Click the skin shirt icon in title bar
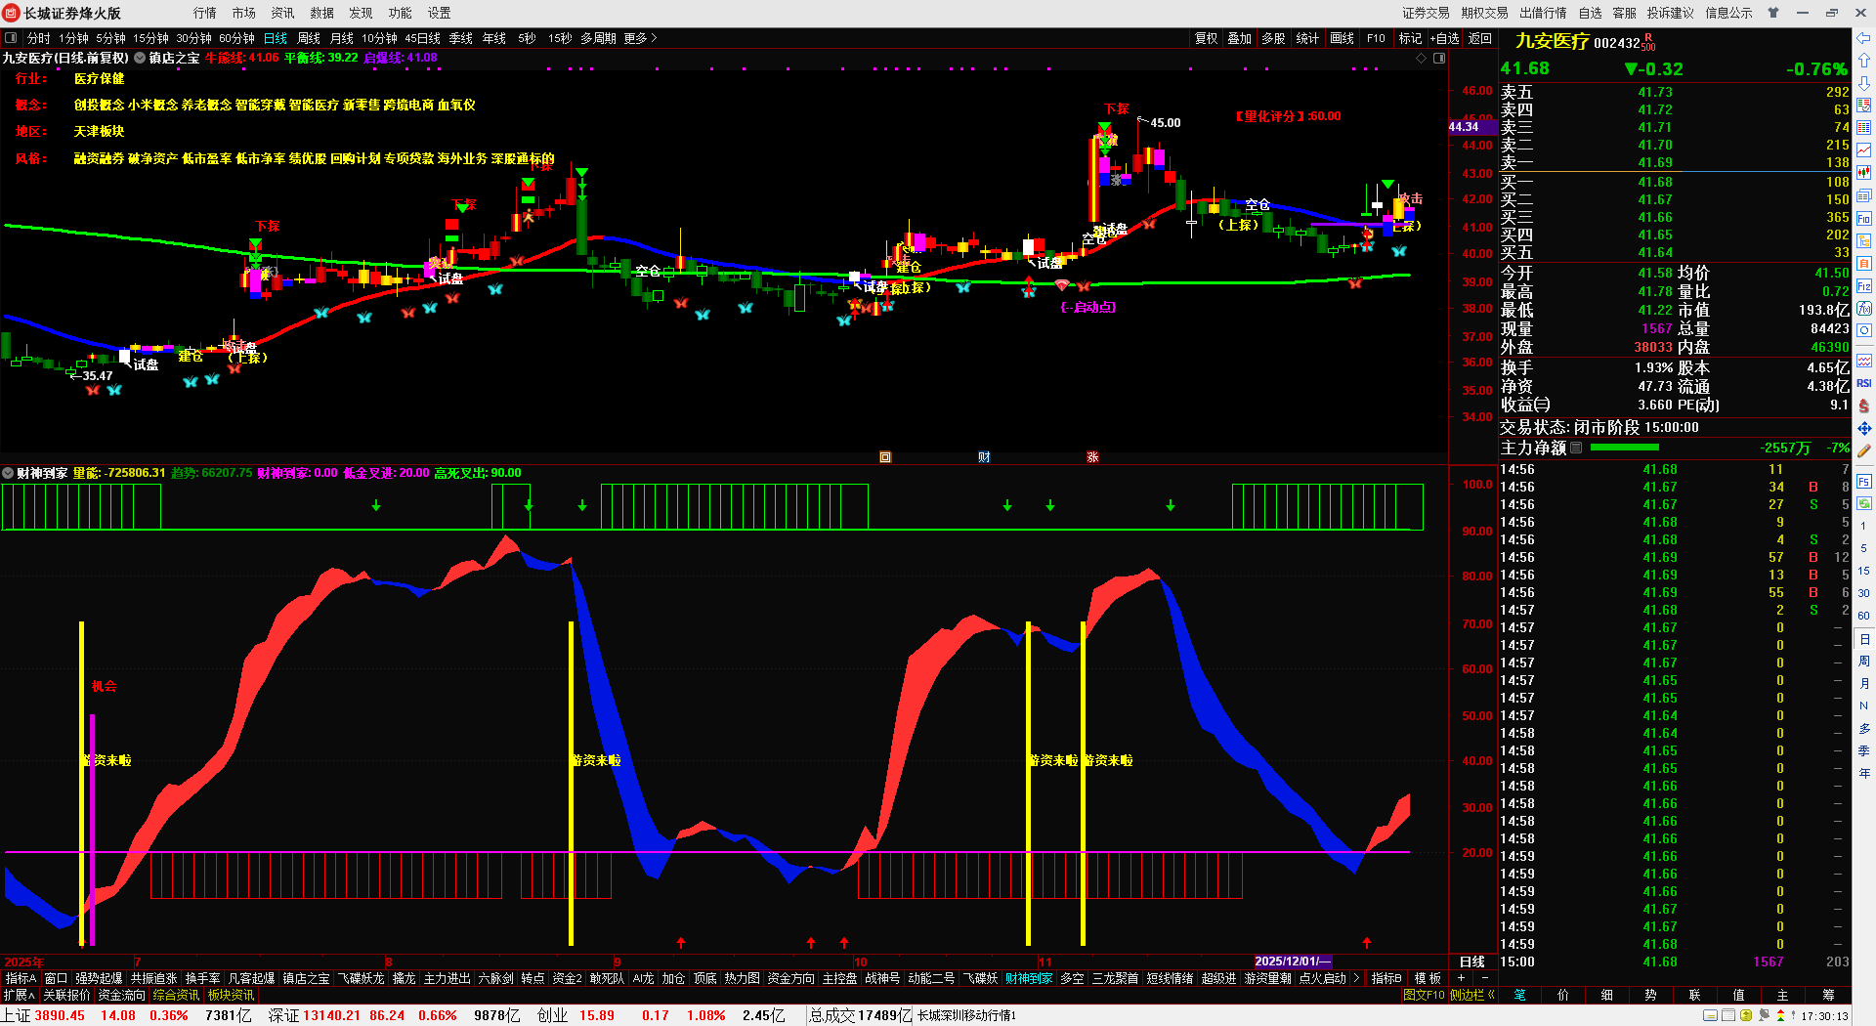This screenshot has height=1026, width=1876. [1773, 13]
